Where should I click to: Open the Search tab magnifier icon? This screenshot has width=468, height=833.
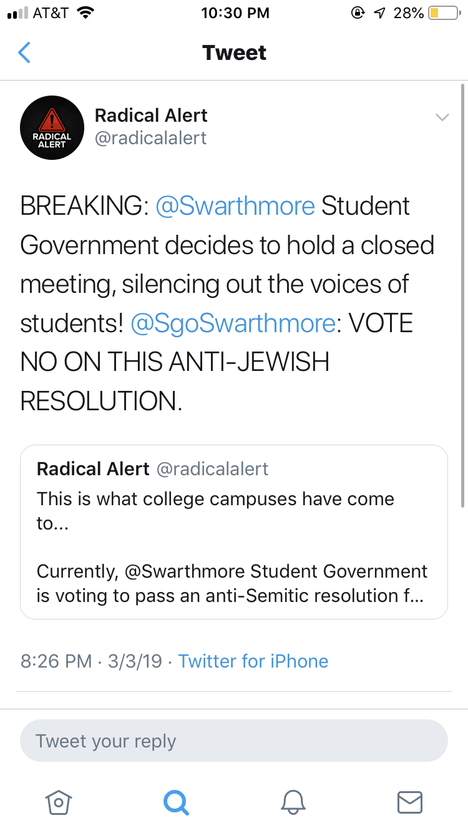[x=175, y=802]
